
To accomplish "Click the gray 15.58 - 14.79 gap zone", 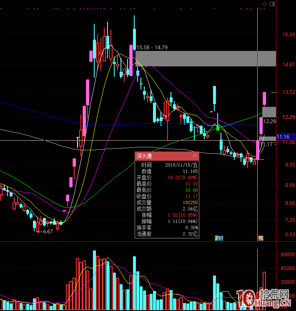I will [205, 58].
